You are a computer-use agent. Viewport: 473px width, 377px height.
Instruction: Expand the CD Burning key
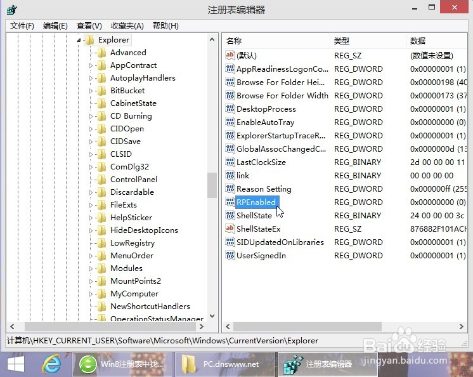[x=91, y=116]
